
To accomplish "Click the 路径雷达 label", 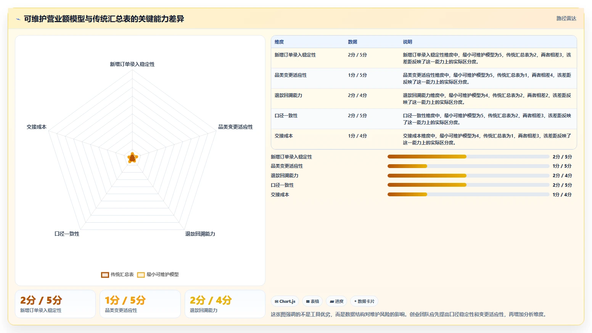I will [566, 18].
